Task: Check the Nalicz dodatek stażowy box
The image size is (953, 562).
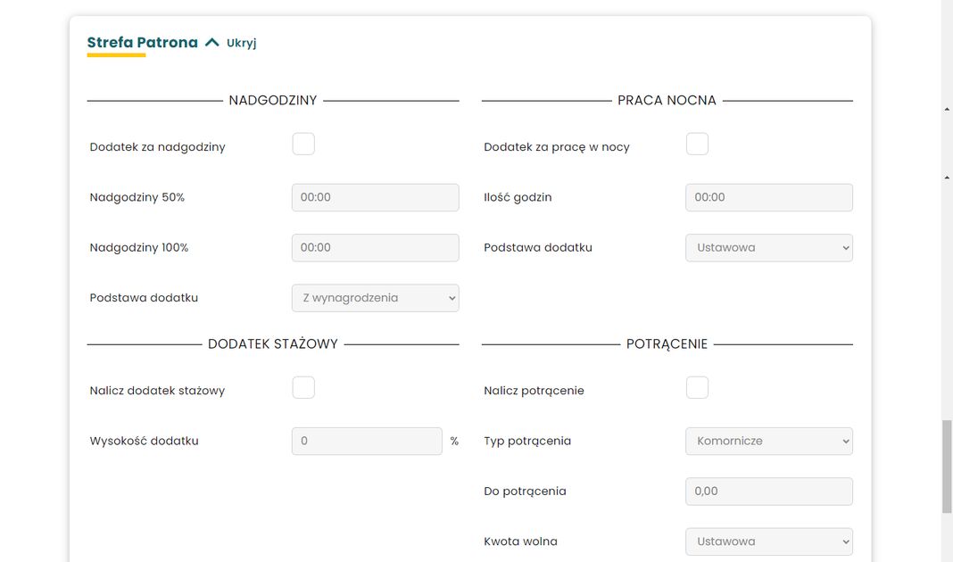Action: click(x=303, y=387)
